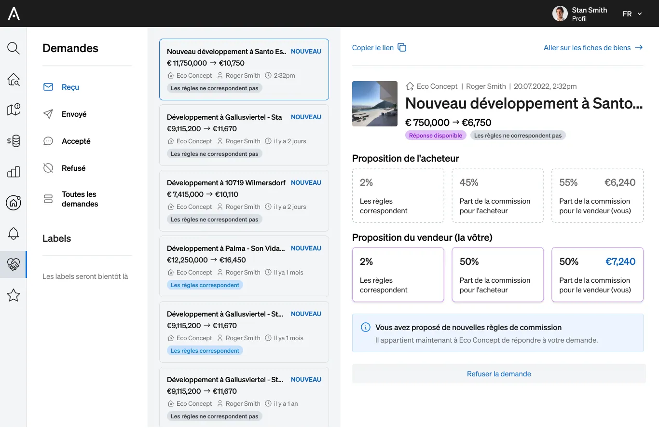Open the dollar database icon in sidebar
659x428 pixels.
pos(14,141)
